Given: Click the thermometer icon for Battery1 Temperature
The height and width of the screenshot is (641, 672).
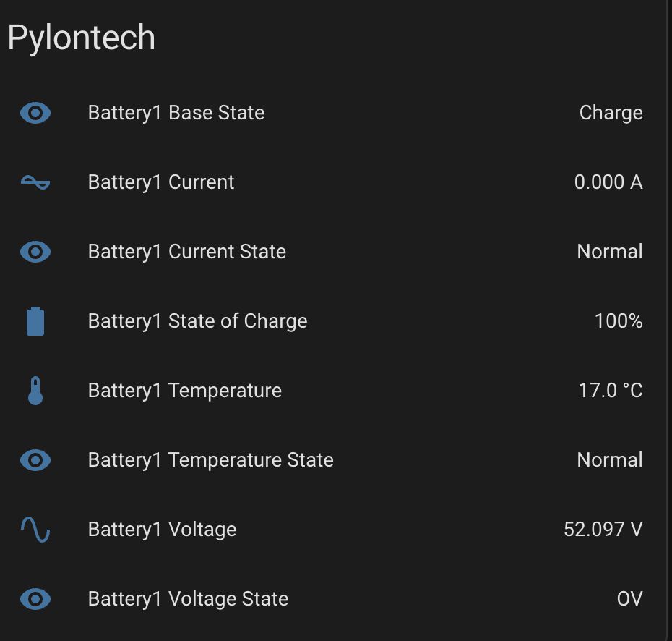Looking at the screenshot, I should click(35, 391).
